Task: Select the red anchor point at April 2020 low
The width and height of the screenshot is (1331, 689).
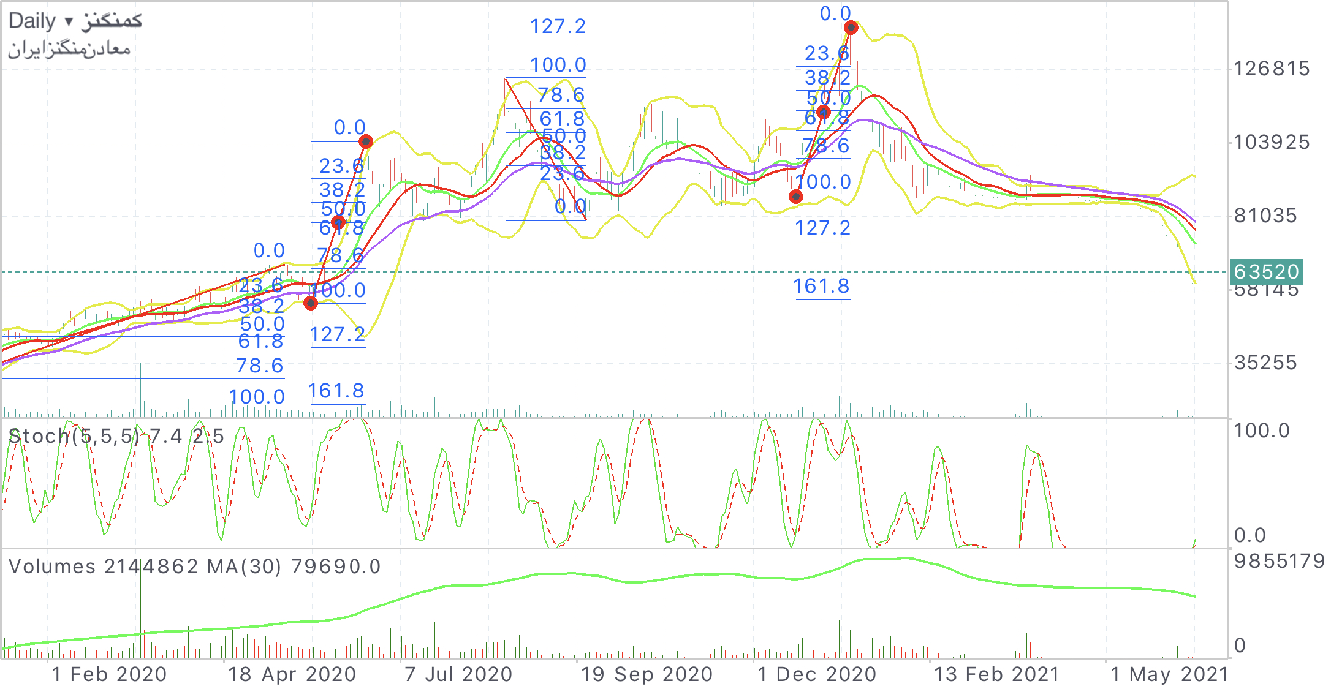Action: tap(311, 303)
